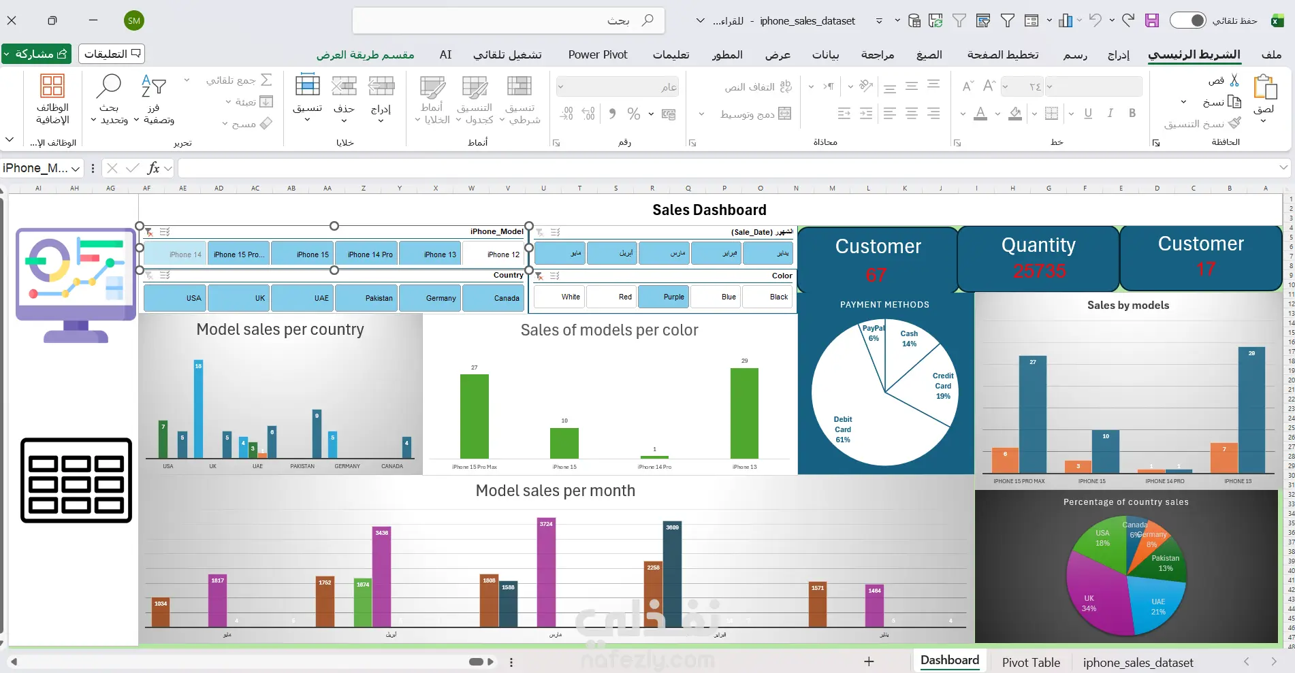Add a new sheet with plus button
The image size is (1295, 673).
869,661
